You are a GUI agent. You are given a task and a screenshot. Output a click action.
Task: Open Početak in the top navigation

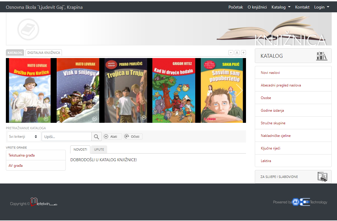pos(236,7)
